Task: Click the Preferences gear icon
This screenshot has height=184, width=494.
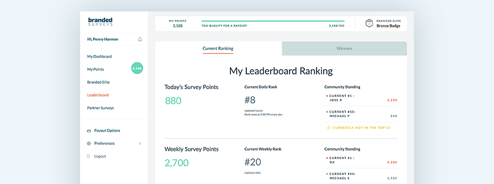Action: point(89,143)
